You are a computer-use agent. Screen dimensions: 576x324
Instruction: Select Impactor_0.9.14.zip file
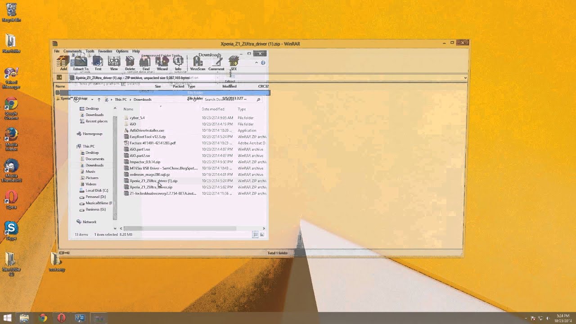point(145,162)
